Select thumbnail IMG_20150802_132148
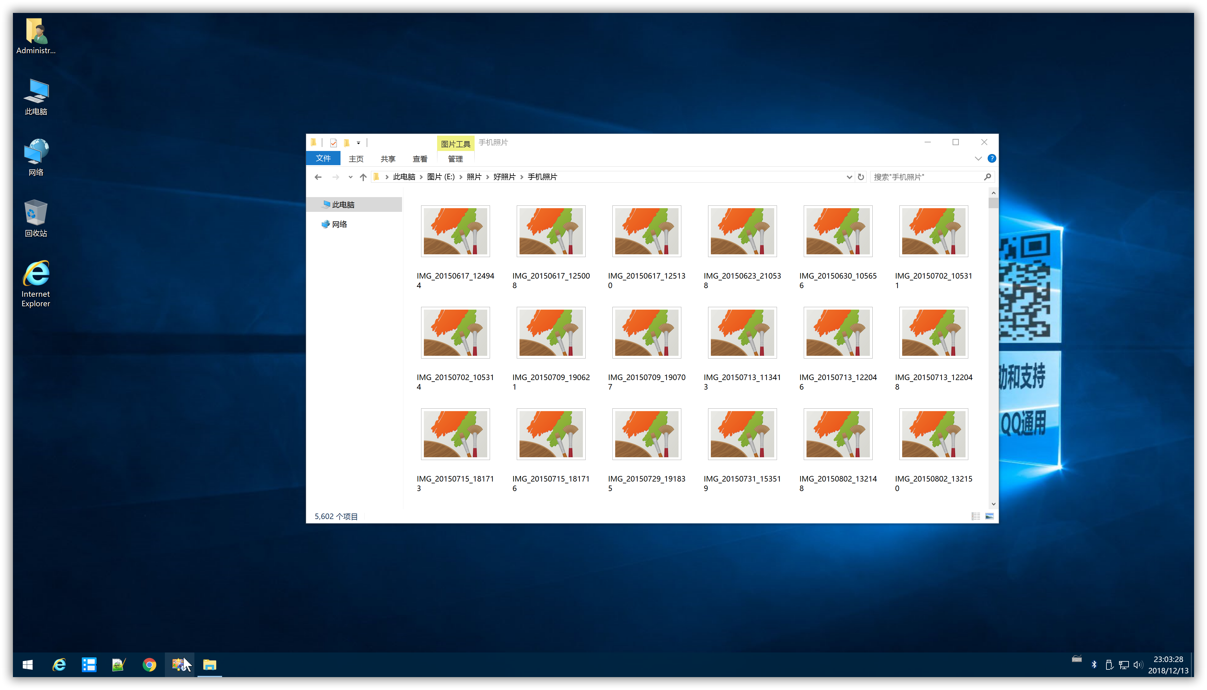Image resolution: width=1207 pixels, height=690 pixels. pos(838,434)
